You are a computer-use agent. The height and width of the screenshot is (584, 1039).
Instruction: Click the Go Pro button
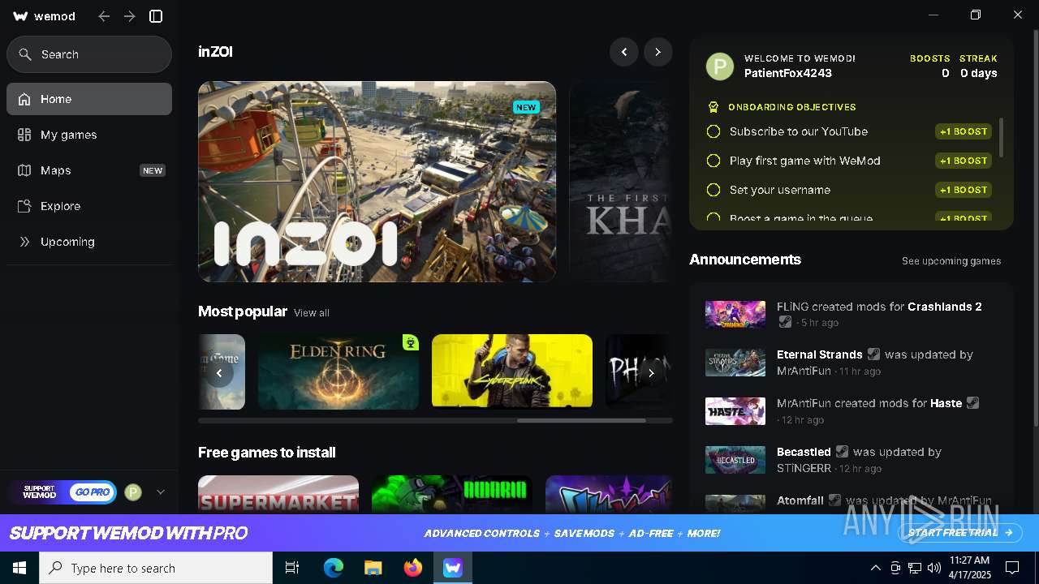pyautogui.click(x=91, y=492)
